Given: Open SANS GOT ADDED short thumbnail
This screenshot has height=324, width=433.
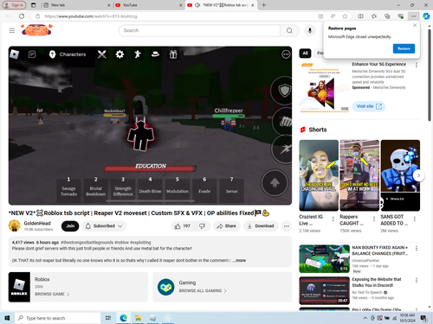Looking at the screenshot, I should tap(400, 175).
